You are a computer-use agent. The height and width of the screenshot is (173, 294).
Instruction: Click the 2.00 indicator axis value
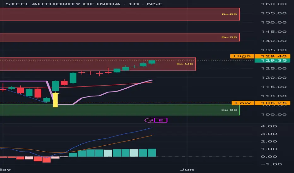click(x=269, y=142)
